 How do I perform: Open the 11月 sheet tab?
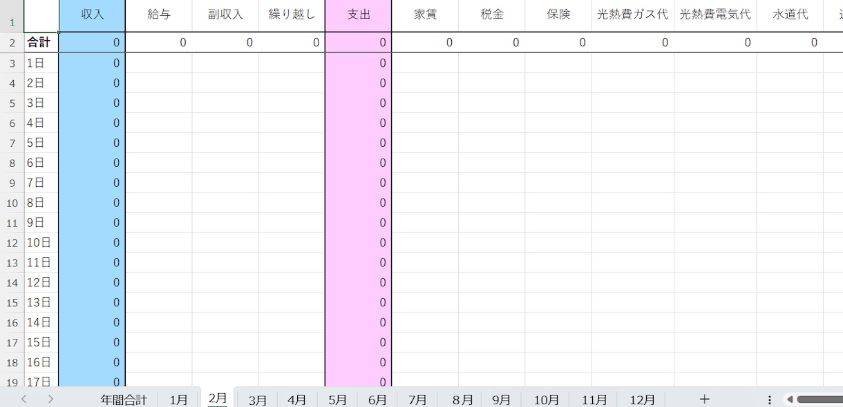coord(594,400)
